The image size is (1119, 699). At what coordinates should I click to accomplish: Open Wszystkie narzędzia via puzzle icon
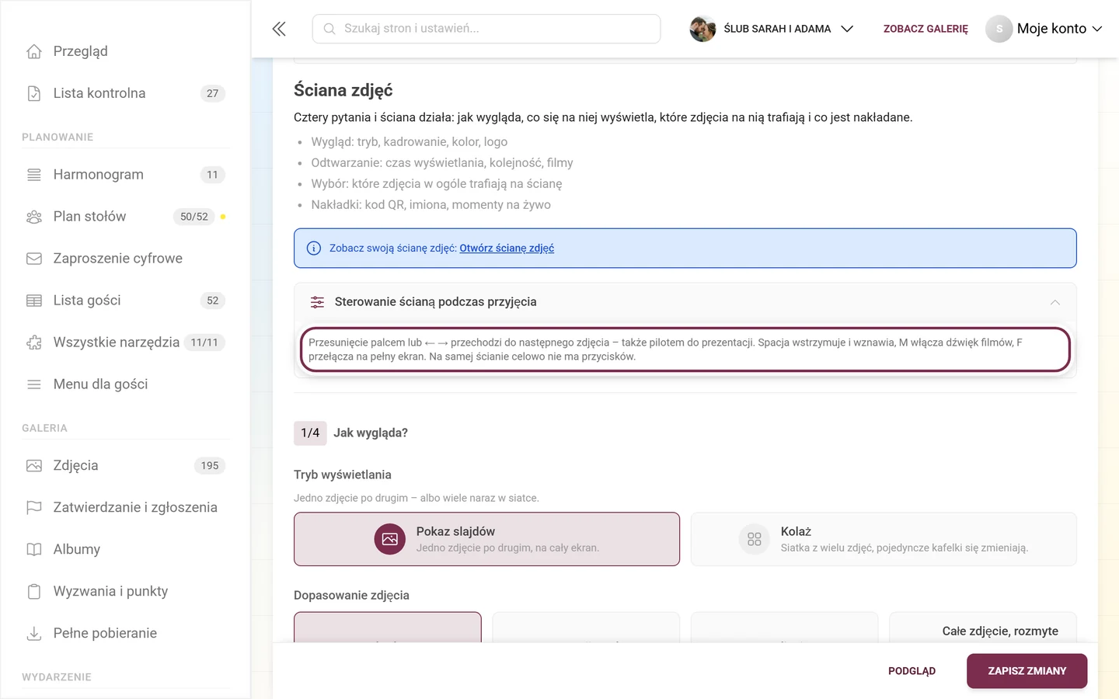[34, 343]
